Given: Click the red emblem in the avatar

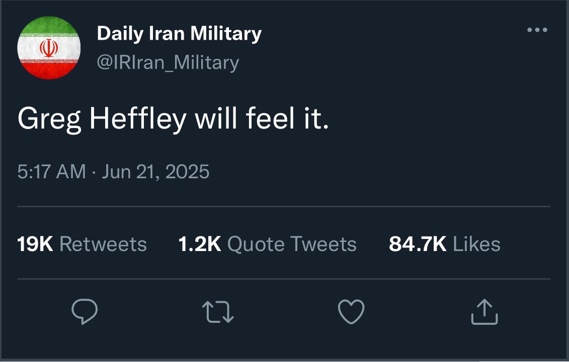Looking at the screenshot, I should click(49, 48).
